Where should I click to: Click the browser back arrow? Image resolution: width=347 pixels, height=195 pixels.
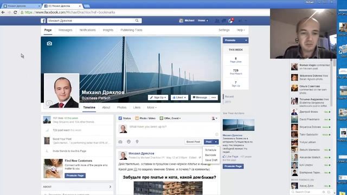click(3, 12)
